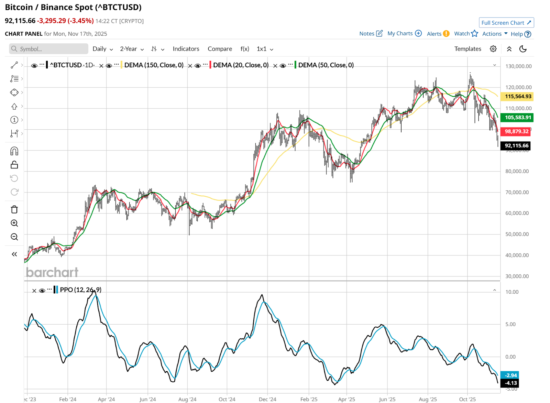Click the zoom out magnifier icon

tap(14, 237)
